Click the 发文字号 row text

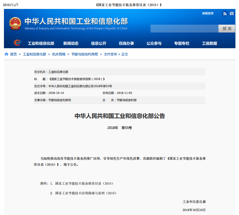click(73, 86)
